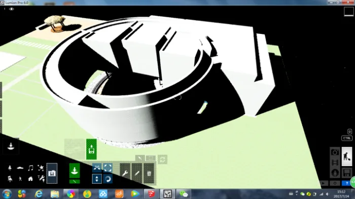Open the imported model library thumbnail

(x=75, y=149)
